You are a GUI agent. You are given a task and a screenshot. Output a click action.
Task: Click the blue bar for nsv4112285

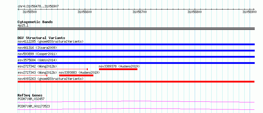pos(136,44)
